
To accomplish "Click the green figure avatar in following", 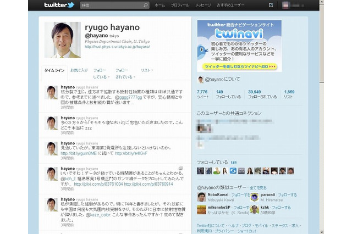I will tap(217, 171).
